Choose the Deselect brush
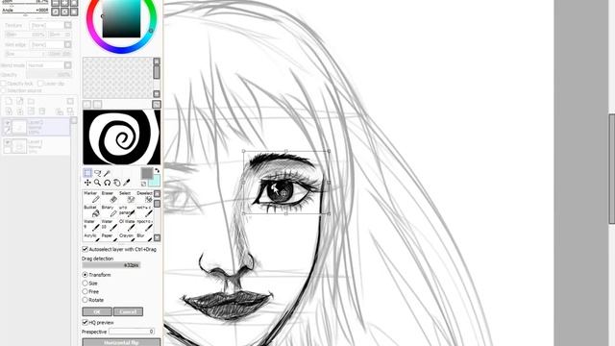Image resolution: width=615 pixels, height=346 pixels. click(x=144, y=197)
